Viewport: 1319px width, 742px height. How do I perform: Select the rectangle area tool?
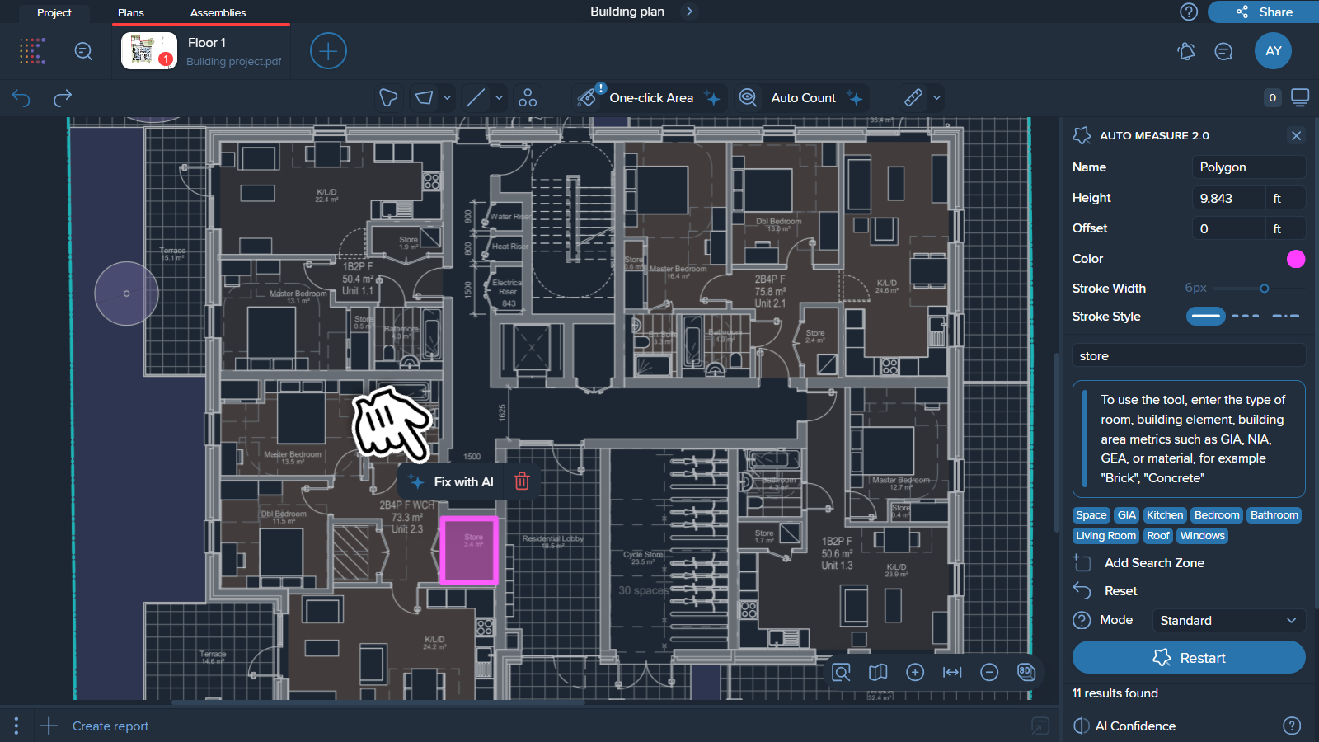click(424, 98)
